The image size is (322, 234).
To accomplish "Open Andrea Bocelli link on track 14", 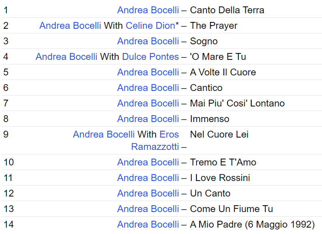I will [148, 224].
